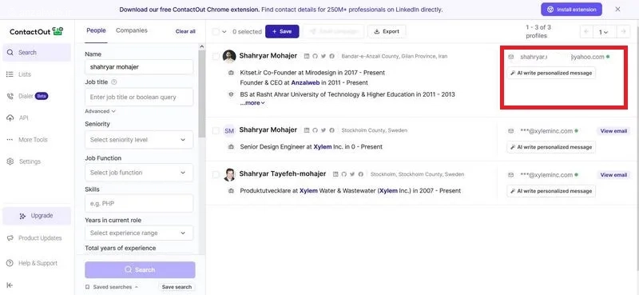Click first Shahryar Mohajer's profile photo
The height and width of the screenshot is (295, 639).
(x=229, y=56)
